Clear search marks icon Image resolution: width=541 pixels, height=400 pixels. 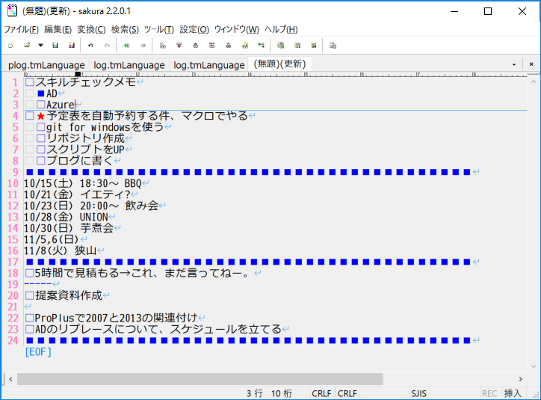tap(228, 45)
